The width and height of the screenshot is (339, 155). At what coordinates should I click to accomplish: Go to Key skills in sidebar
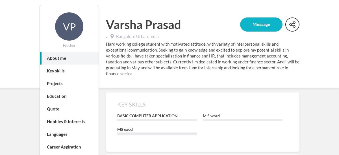click(x=69, y=71)
